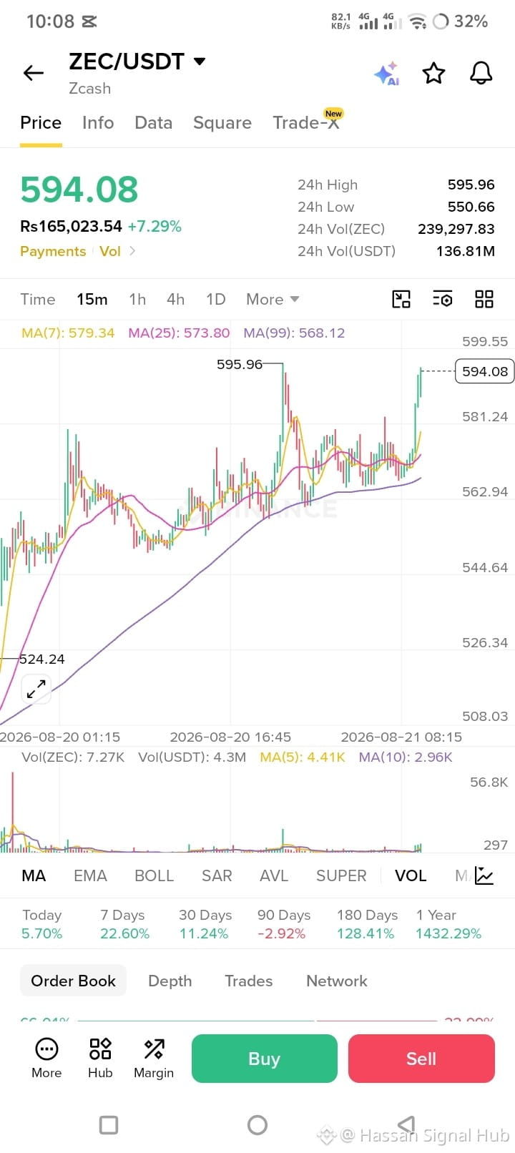Toggle VOL indicator

click(x=411, y=875)
